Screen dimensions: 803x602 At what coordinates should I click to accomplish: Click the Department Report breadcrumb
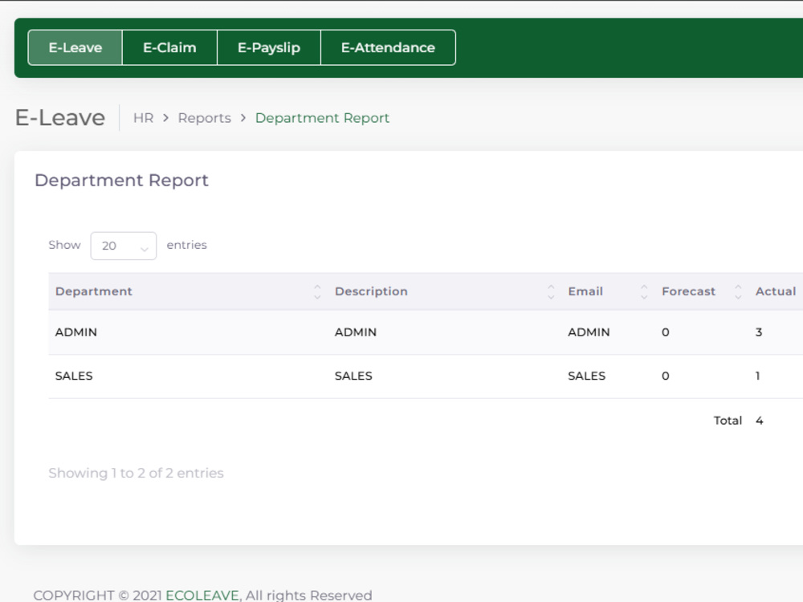point(322,118)
